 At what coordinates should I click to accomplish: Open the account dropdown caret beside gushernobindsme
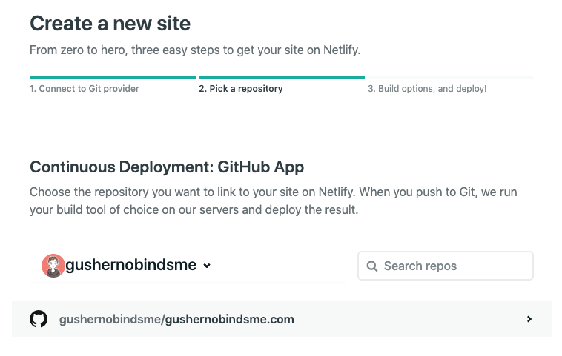pyautogui.click(x=207, y=266)
